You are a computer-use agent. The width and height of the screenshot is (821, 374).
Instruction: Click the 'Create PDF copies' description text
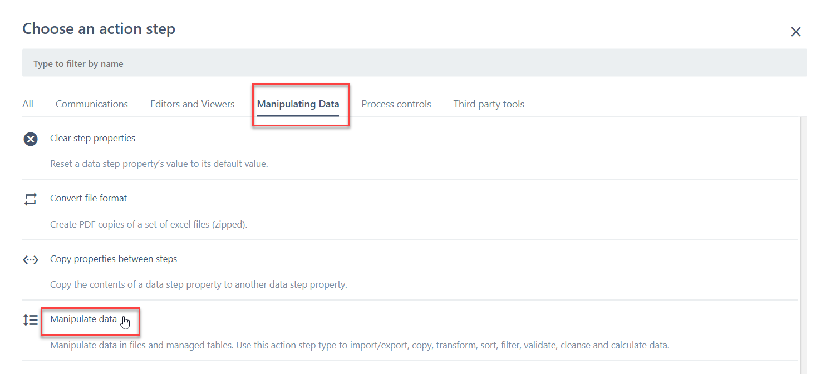point(149,225)
